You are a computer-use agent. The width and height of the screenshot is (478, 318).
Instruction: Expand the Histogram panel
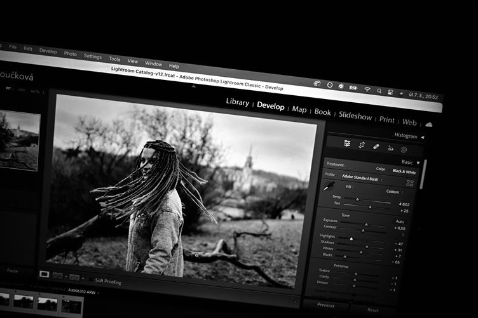click(x=423, y=138)
